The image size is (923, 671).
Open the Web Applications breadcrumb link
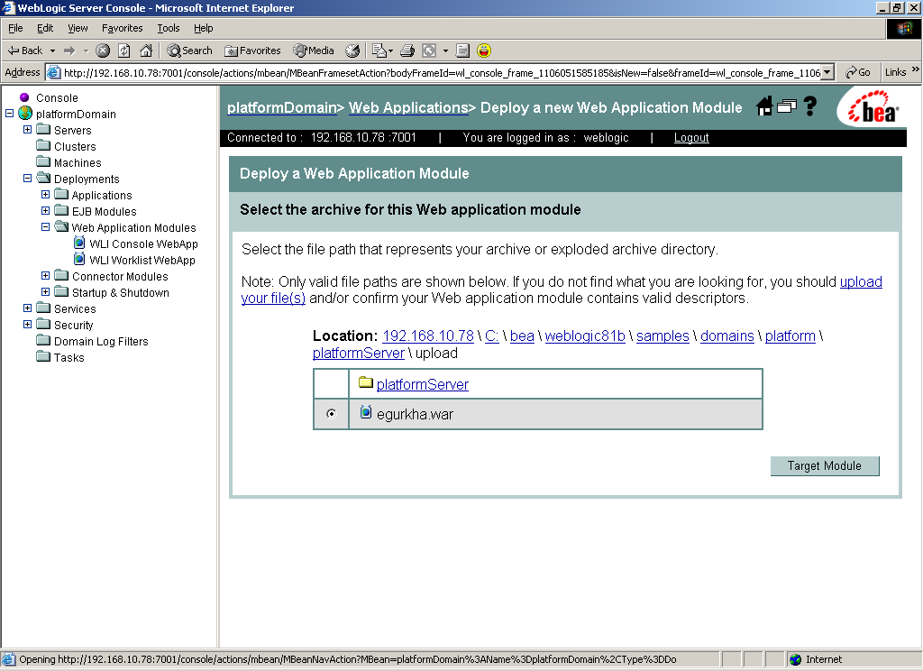pos(408,108)
